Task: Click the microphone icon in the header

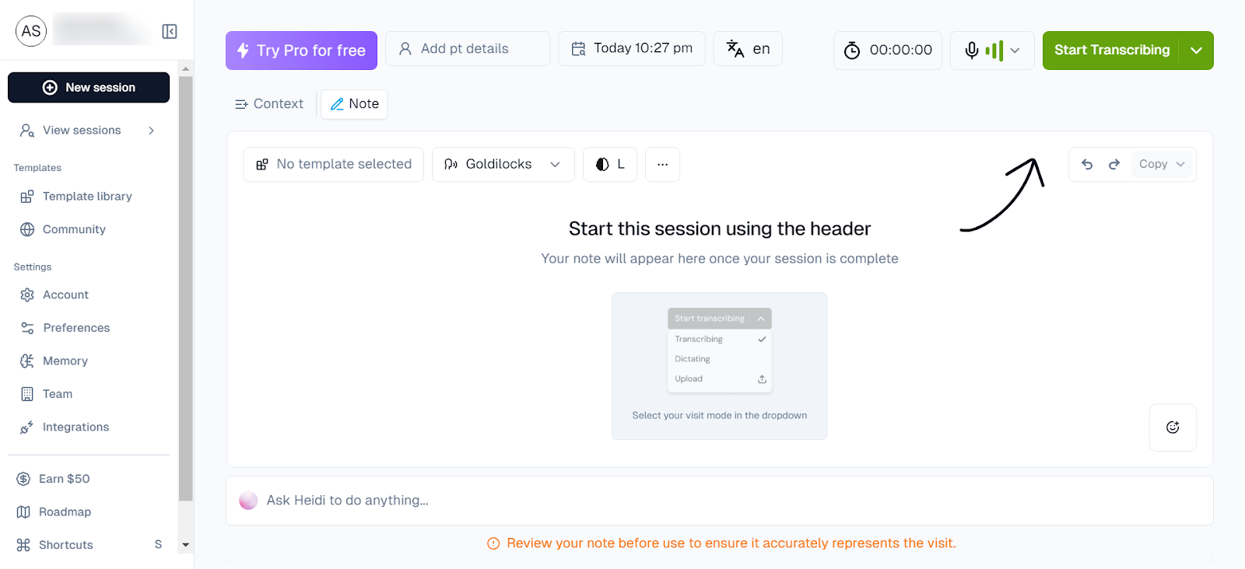Action: (x=970, y=50)
